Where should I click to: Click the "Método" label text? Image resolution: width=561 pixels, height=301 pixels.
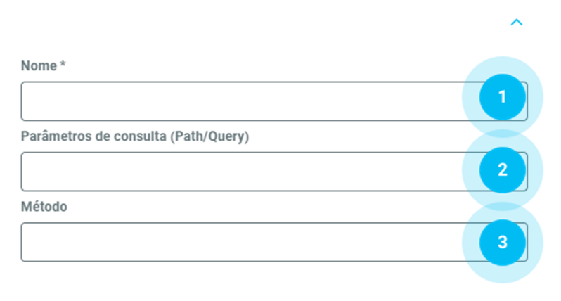[44, 207]
